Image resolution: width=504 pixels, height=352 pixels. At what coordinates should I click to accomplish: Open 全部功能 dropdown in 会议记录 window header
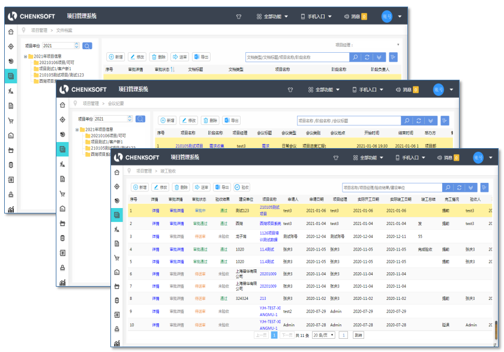[x=323, y=89]
